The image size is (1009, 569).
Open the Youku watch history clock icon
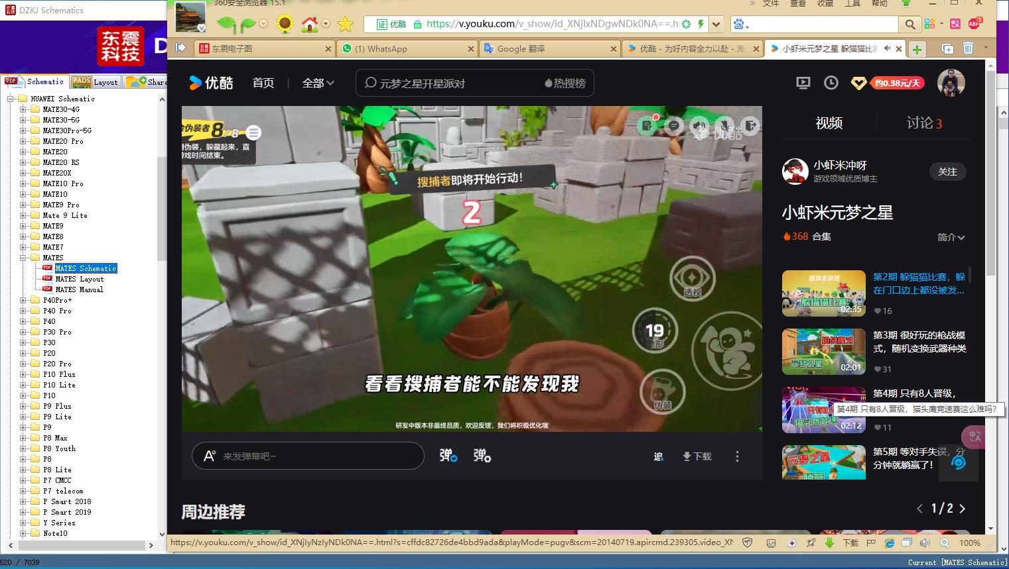[x=831, y=83]
